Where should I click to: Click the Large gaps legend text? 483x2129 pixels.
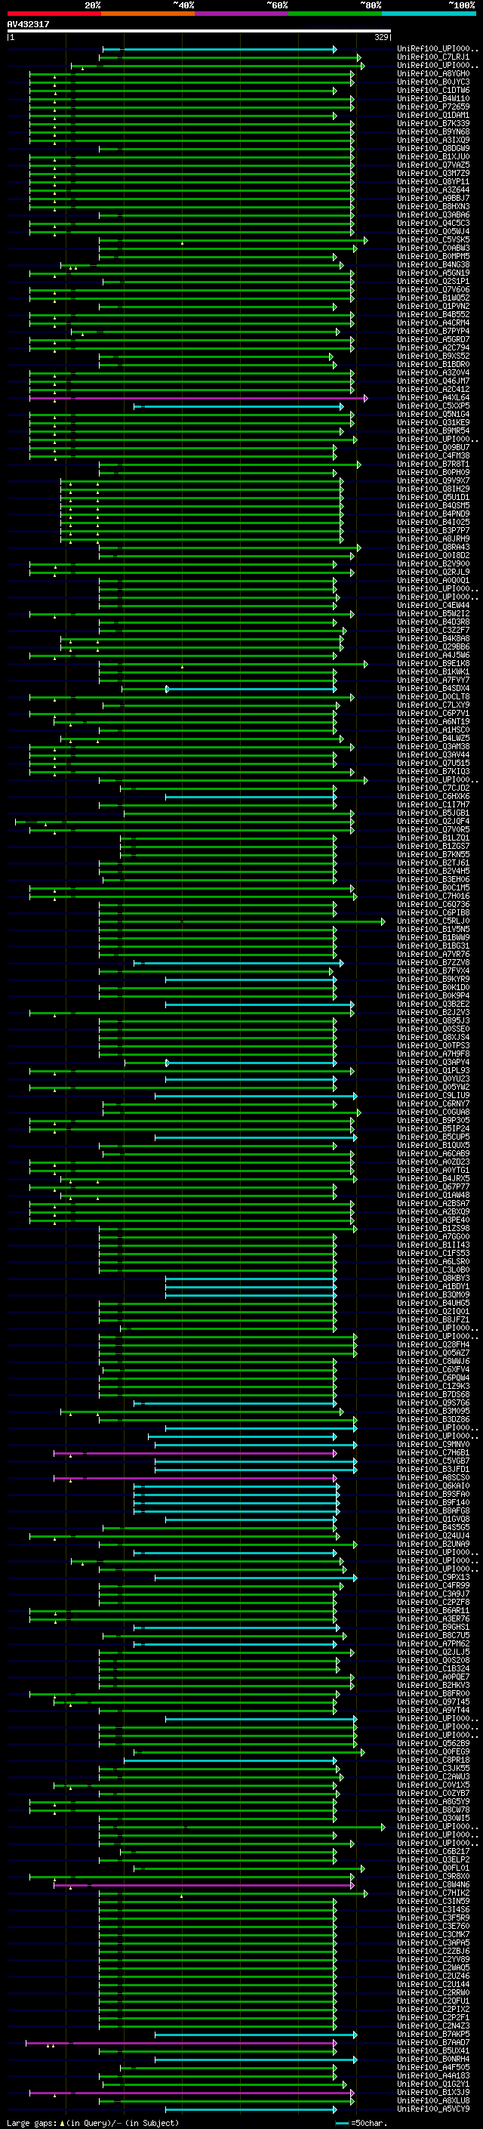click(x=93, y=2123)
